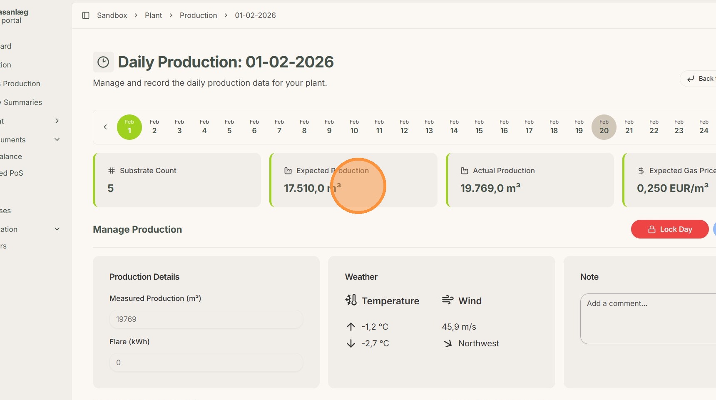Open Production in the breadcrumb
716x400 pixels.
point(198,15)
